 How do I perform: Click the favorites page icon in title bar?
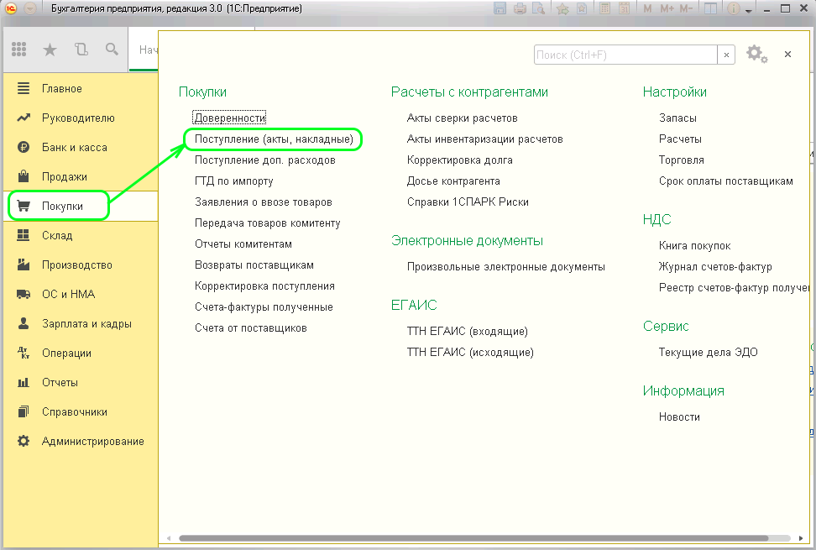[x=582, y=8]
